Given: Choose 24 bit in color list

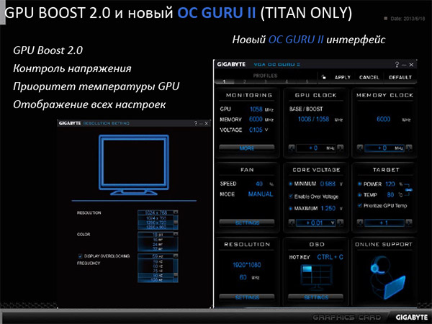Looking at the screenshot, I should click(x=158, y=244).
